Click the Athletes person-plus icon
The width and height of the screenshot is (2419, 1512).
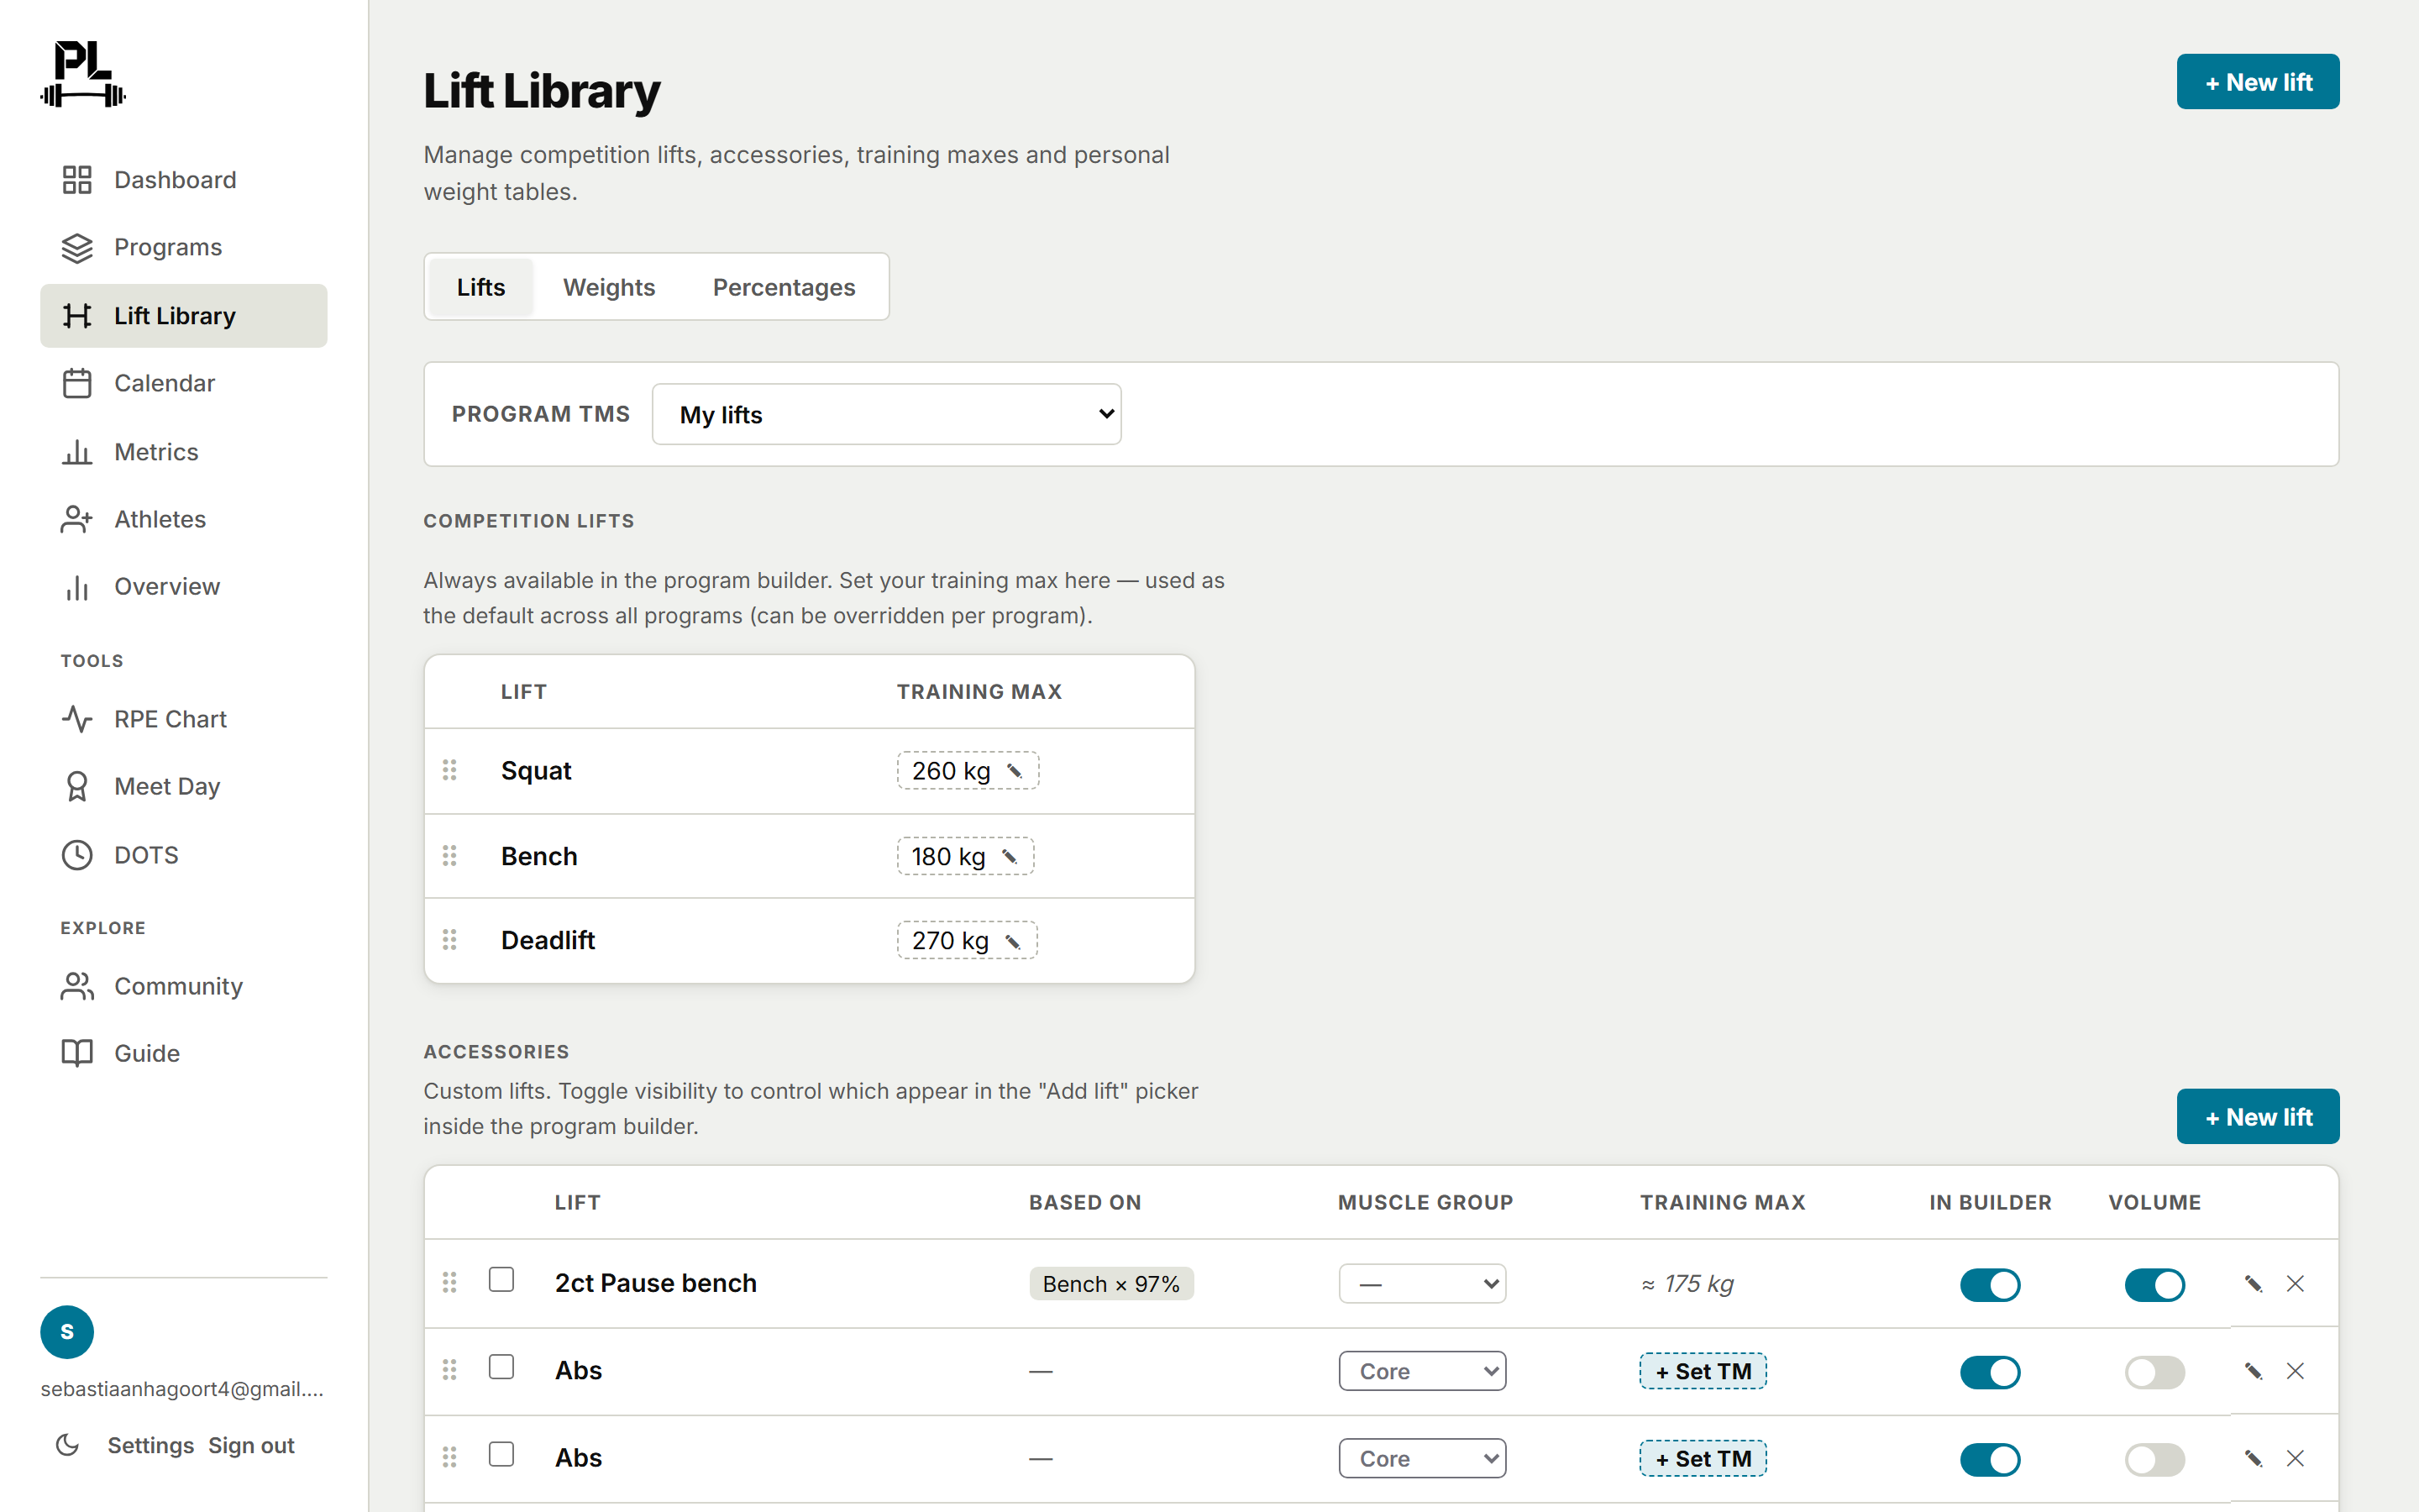pos(77,519)
